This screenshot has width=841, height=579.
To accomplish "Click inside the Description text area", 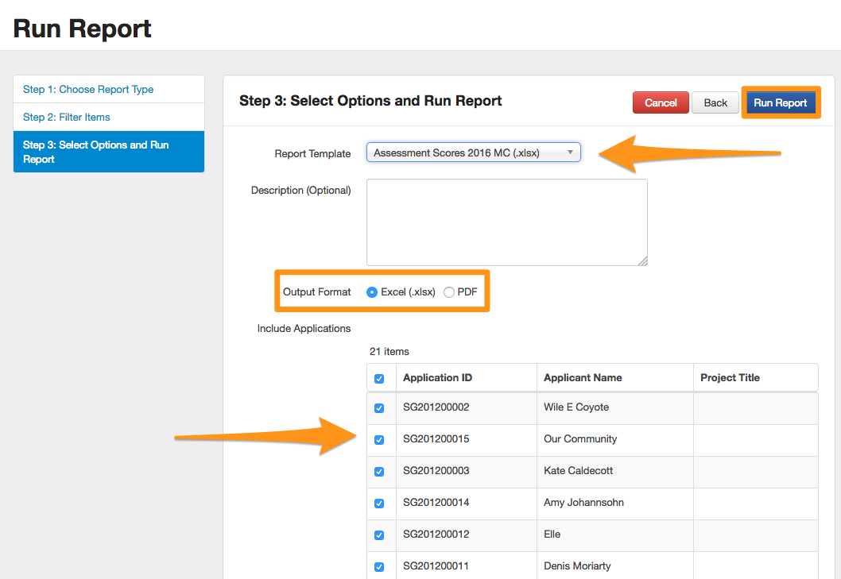I will 506,222.
